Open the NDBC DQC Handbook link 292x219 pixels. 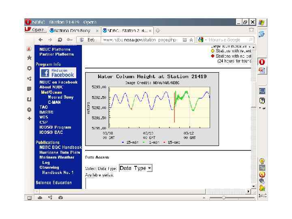click(60, 147)
